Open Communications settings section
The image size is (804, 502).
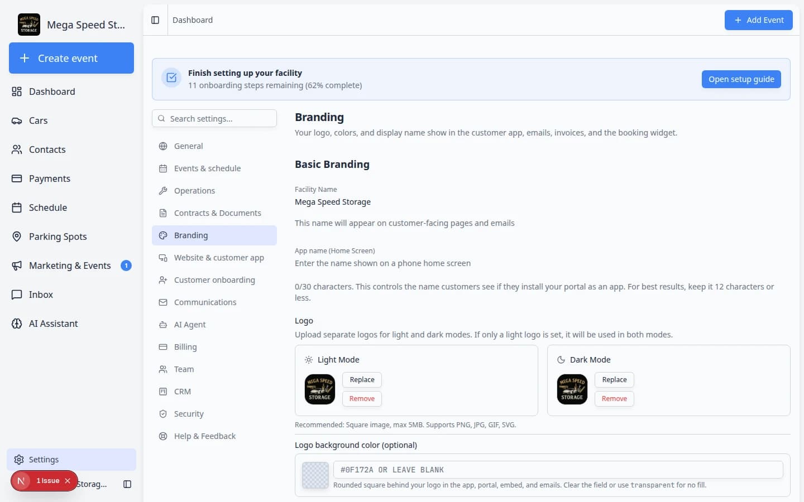[x=214, y=302]
